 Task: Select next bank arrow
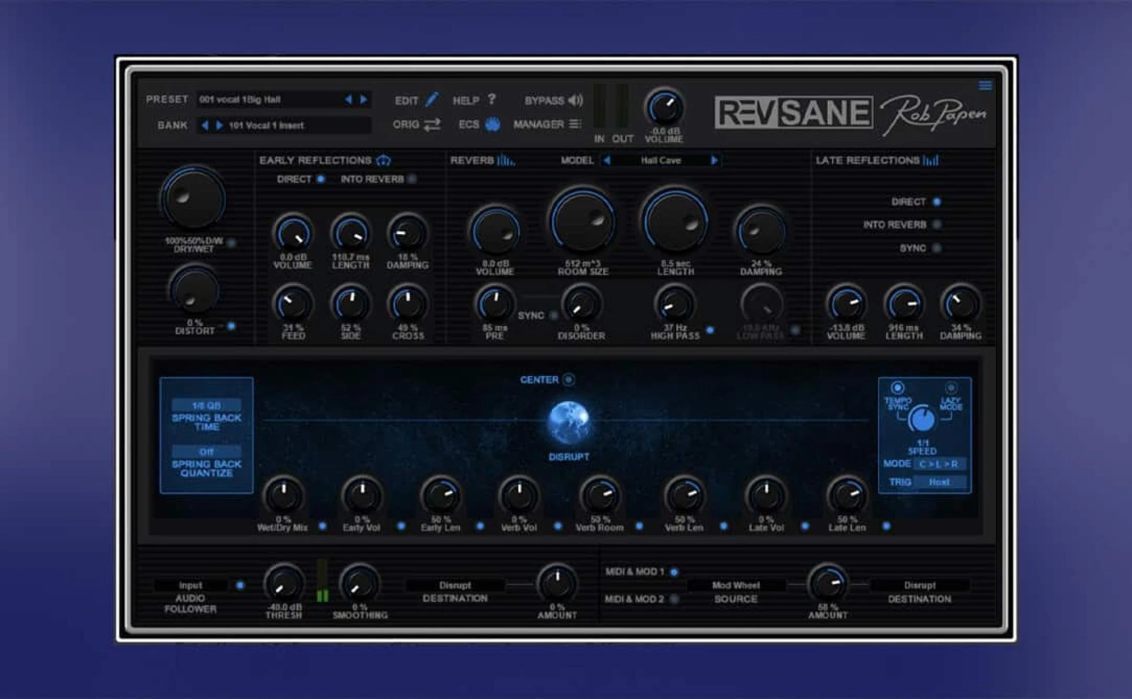[219, 125]
